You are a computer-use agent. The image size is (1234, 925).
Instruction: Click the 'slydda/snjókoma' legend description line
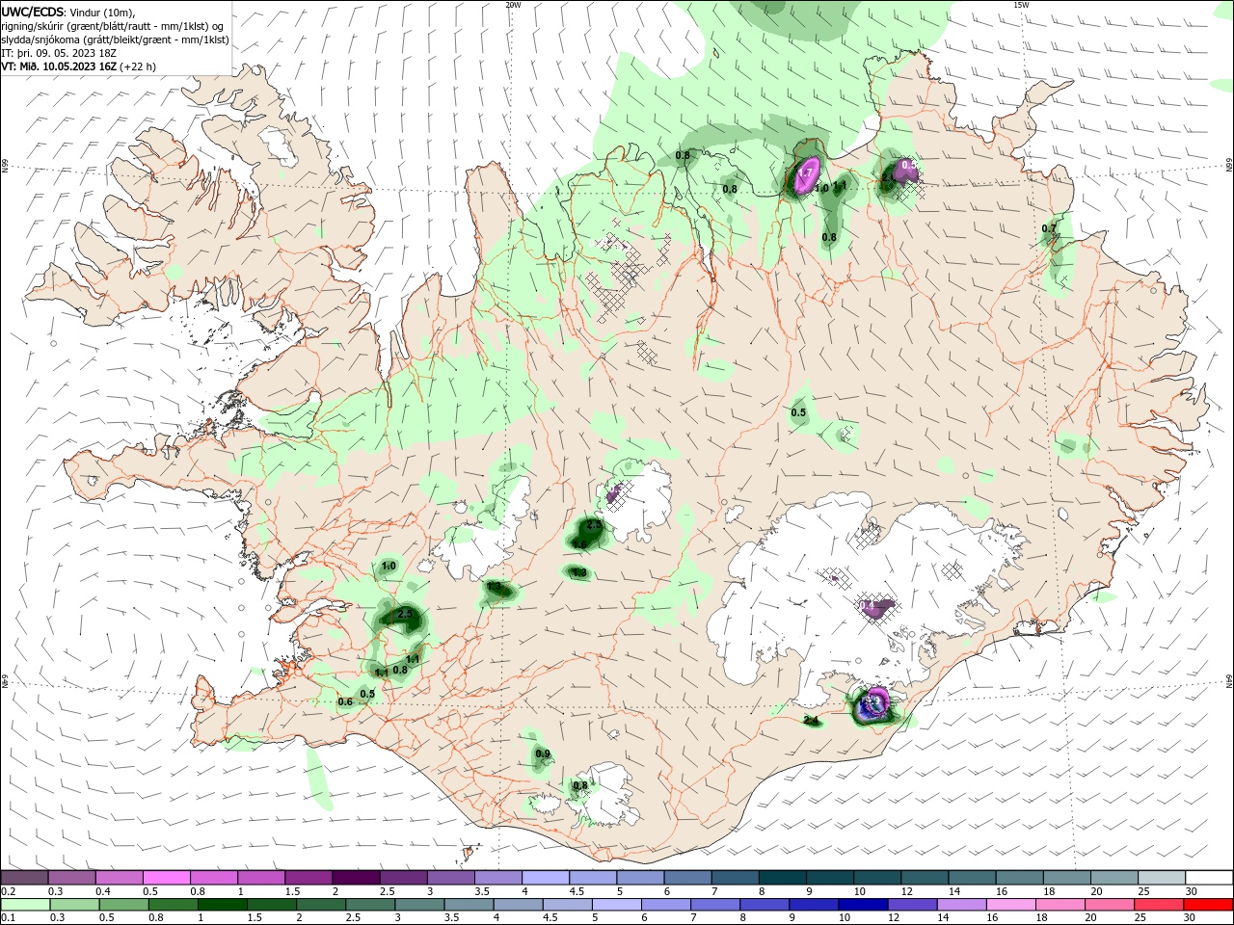coord(115,40)
